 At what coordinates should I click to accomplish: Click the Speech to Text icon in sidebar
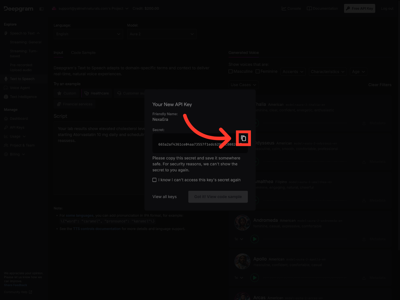(6, 33)
